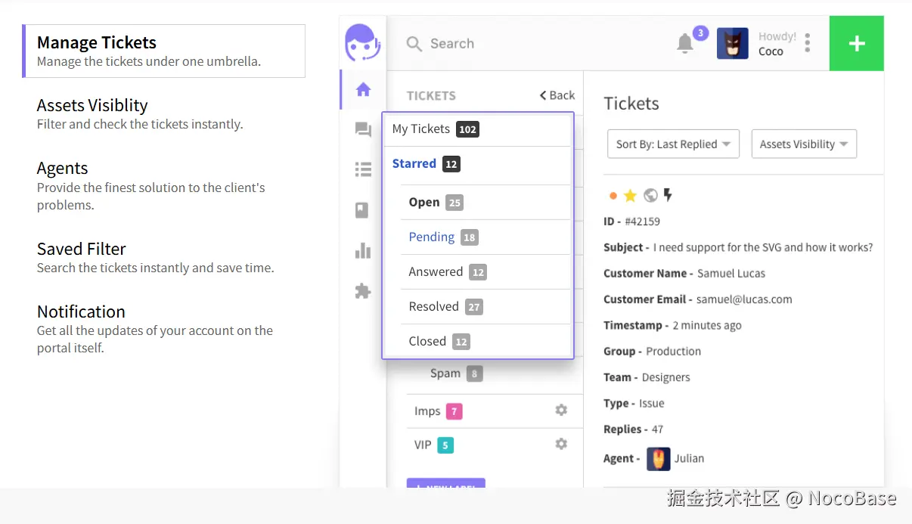Open the knowledge base book icon
912x524 pixels.
click(362, 210)
